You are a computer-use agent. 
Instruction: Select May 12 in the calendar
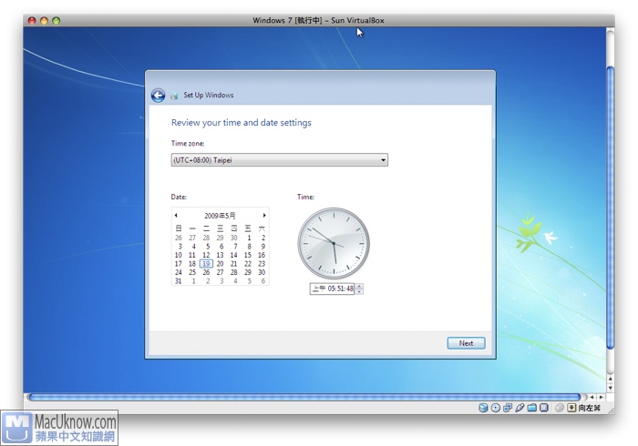pyautogui.click(x=206, y=255)
